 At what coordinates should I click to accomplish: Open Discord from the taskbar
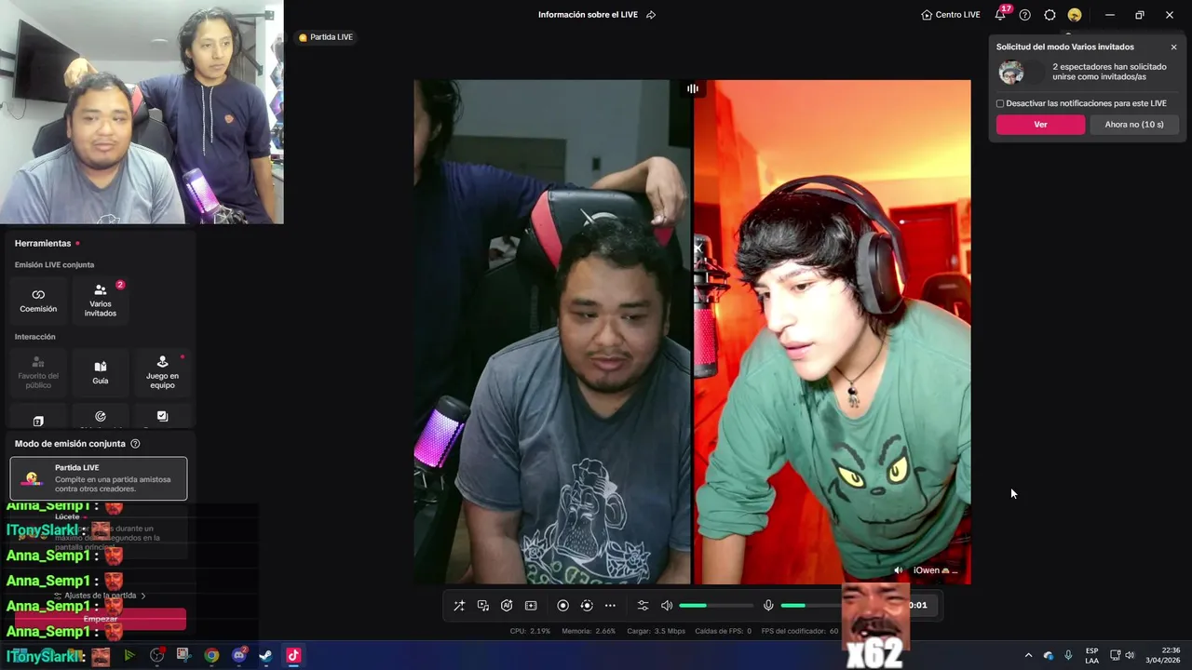[x=239, y=655]
